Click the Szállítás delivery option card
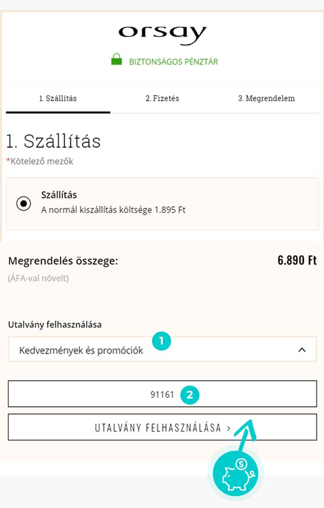Viewport: 324px width, 508px height. [x=162, y=204]
